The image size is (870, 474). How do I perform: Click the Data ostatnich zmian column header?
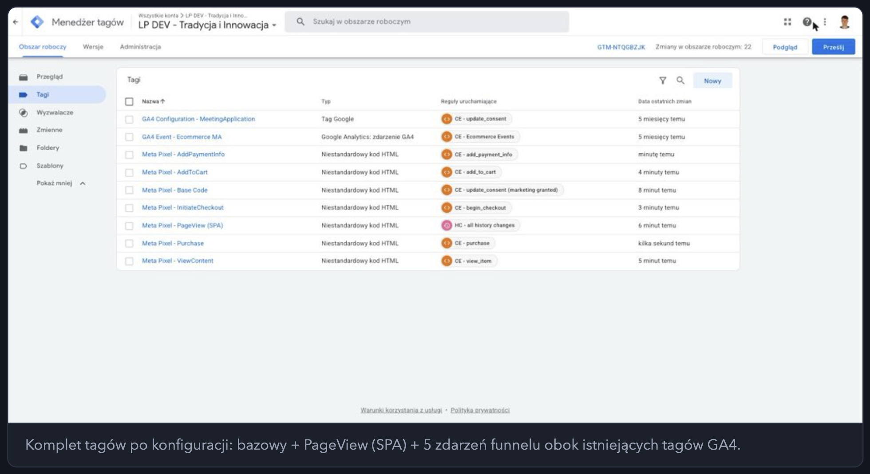click(664, 101)
